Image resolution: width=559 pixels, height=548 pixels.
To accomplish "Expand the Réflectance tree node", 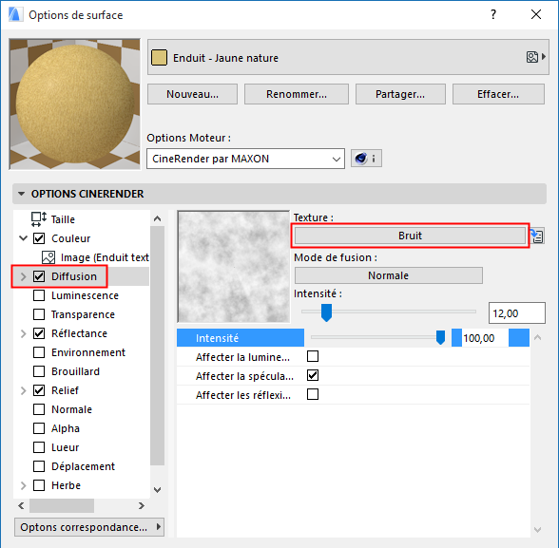I will point(24,333).
